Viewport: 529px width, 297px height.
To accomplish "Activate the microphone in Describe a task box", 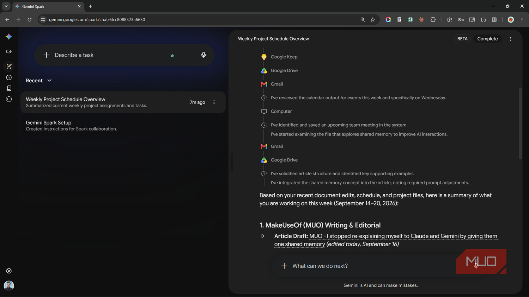I will tap(203, 55).
